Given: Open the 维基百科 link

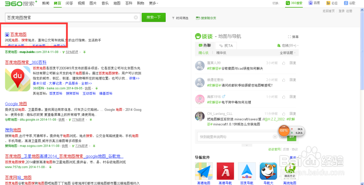Looking at the screenshot, I should [x=106, y=93].
